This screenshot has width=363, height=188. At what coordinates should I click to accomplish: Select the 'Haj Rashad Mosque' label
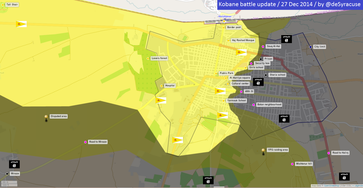(x=243, y=40)
